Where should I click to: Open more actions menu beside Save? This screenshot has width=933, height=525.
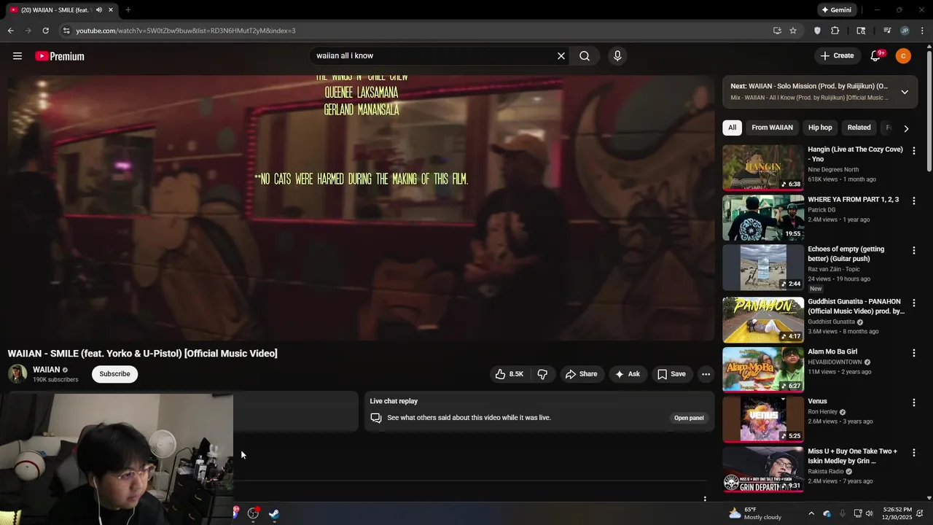706,374
